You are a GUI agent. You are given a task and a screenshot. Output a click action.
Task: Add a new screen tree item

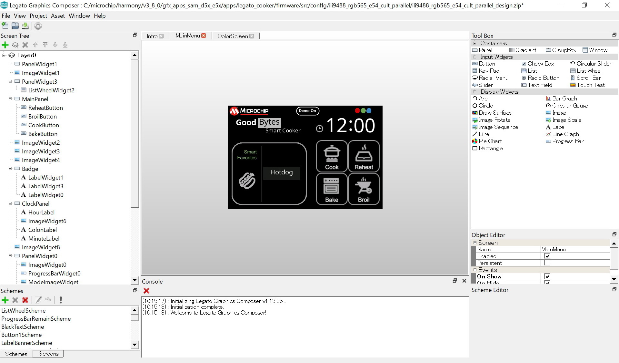(x=5, y=45)
